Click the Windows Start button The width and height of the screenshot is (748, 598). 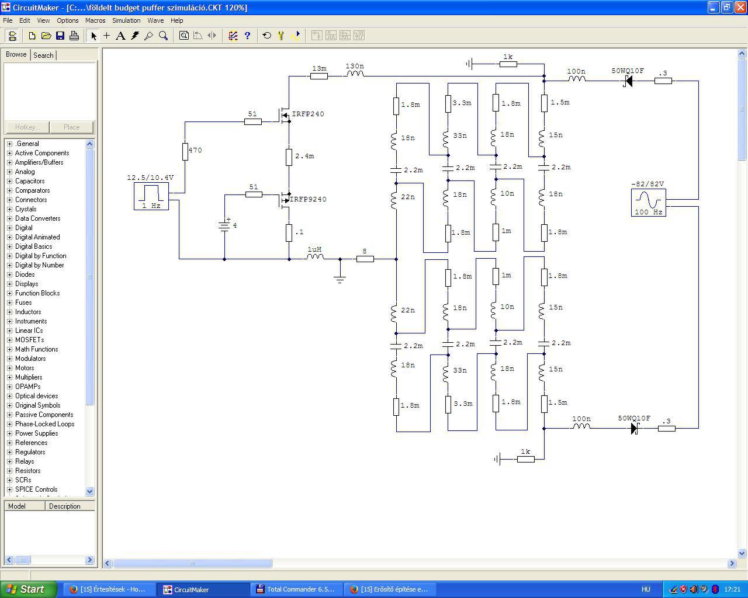click(x=28, y=589)
